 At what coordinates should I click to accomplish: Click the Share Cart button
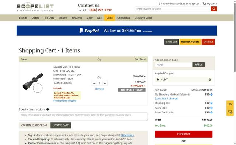[171, 42]
